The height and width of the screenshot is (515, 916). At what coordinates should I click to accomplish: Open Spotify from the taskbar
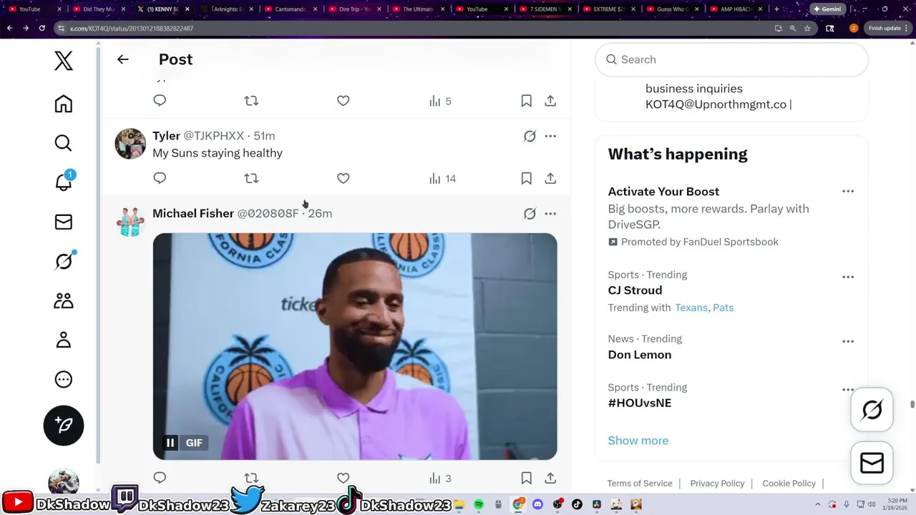click(479, 505)
